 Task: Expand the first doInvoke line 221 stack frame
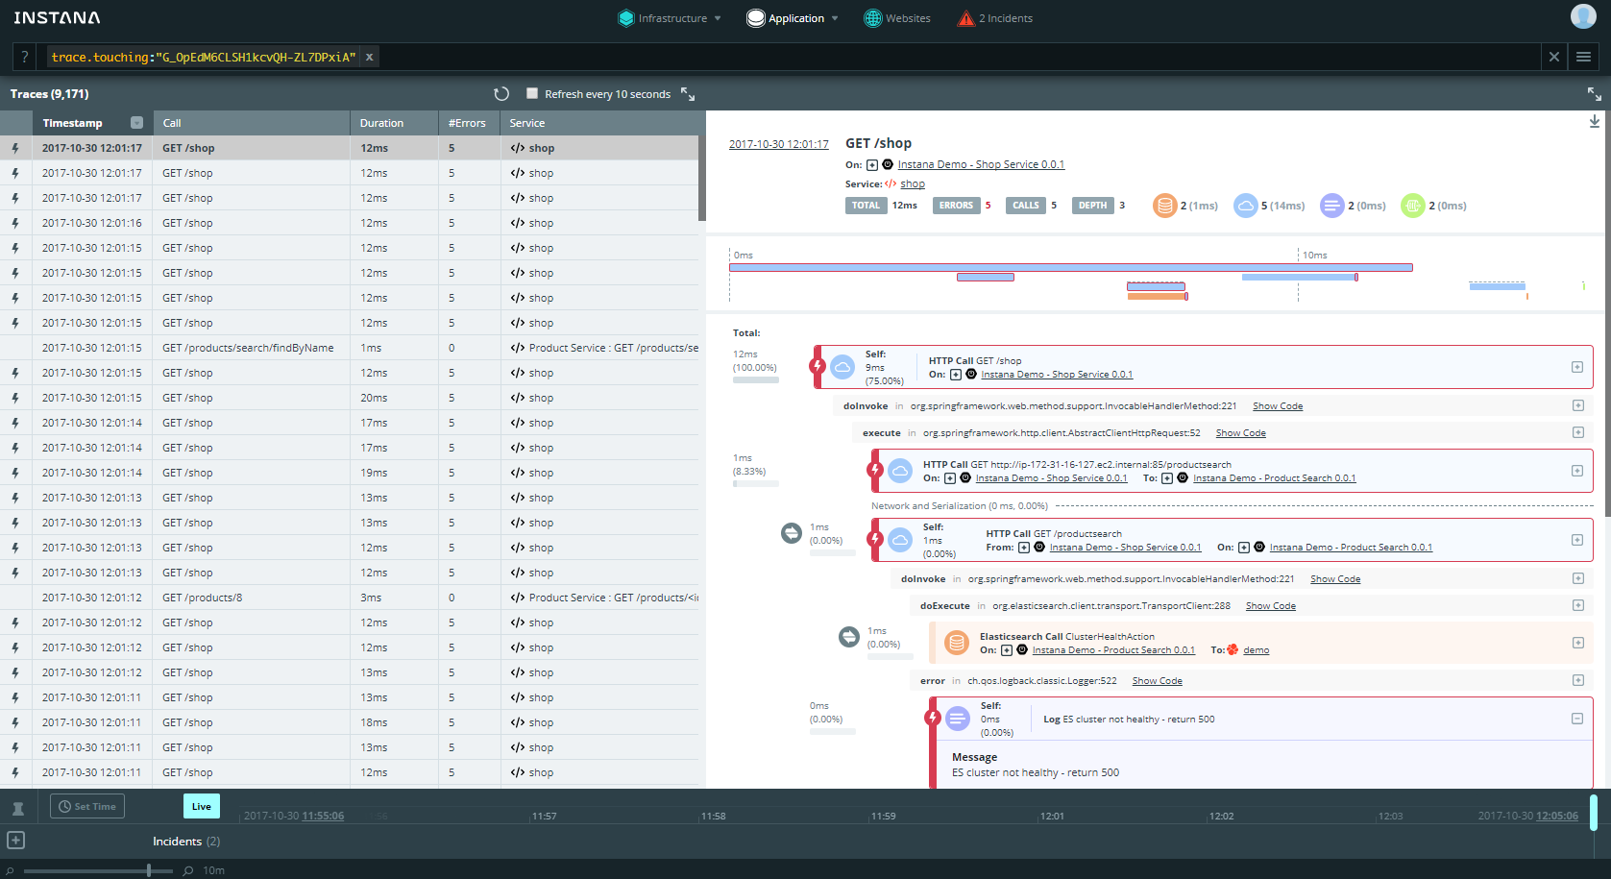point(1577,405)
